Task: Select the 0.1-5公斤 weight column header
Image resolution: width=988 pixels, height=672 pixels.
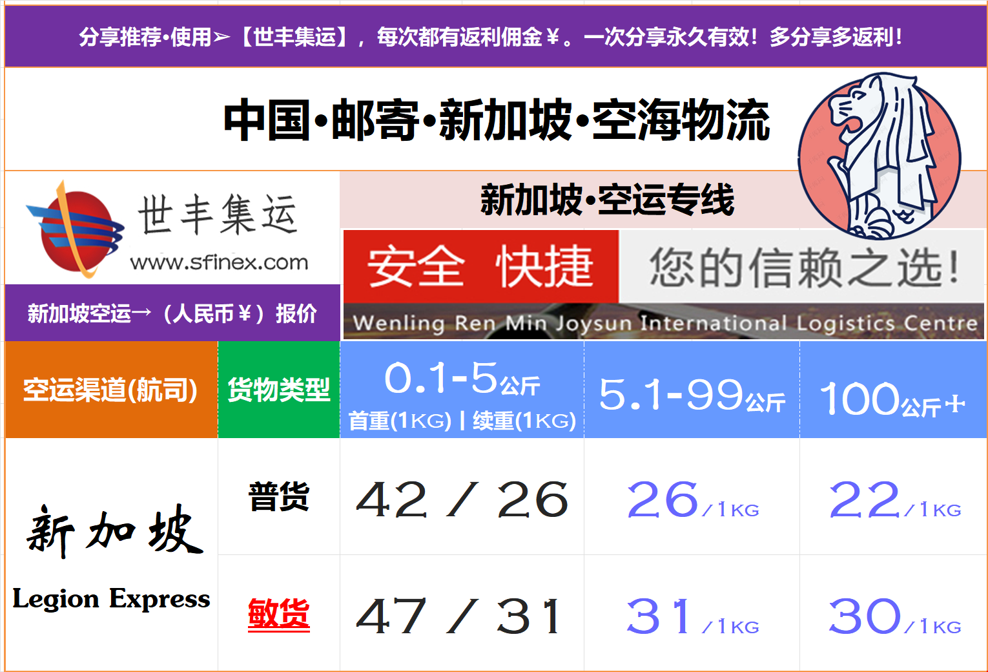Action: point(462,390)
